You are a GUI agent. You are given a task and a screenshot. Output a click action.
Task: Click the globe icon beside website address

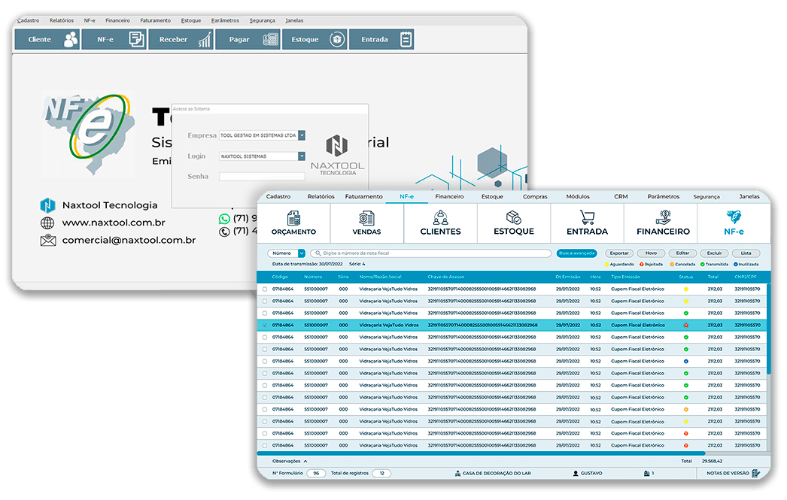[x=47, y=223]
